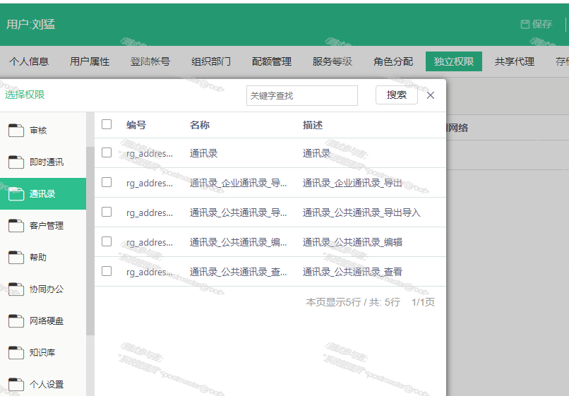
Task: Click the folder icon beside 网络硬盘
Action: tap(16, 321)
